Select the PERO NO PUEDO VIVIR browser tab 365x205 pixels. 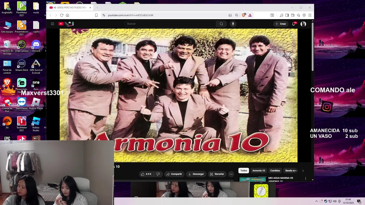point(70,8)
